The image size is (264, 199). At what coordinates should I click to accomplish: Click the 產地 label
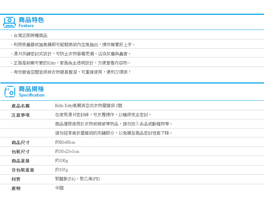(x=16, y=188)
